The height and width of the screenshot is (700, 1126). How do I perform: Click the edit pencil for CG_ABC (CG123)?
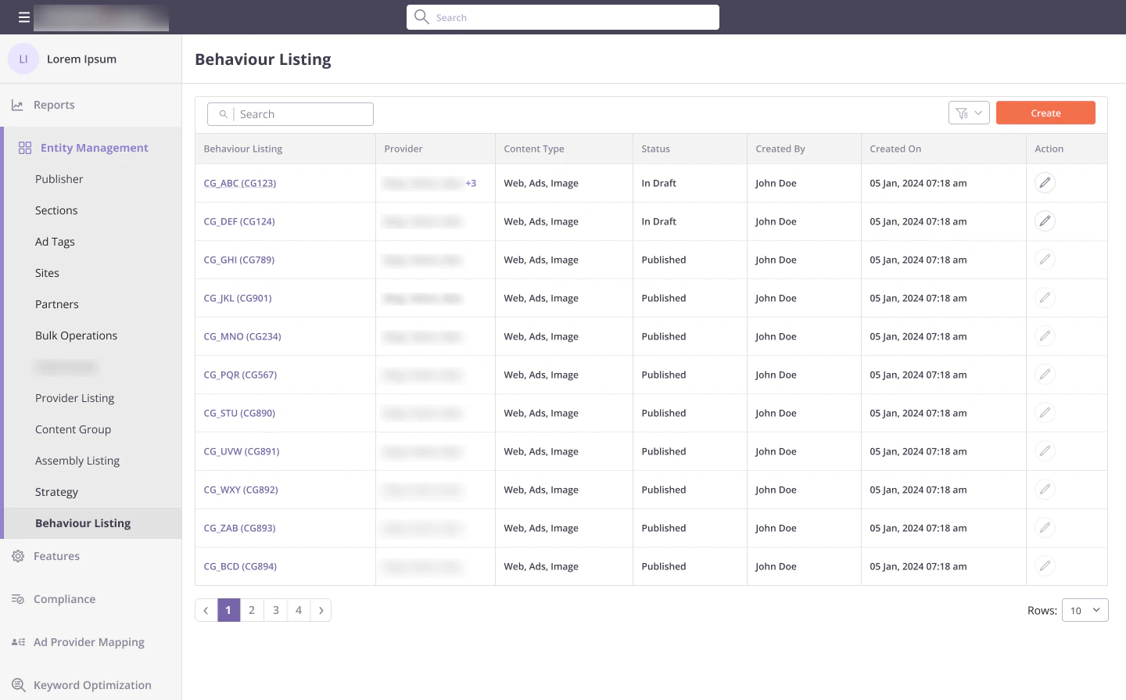click(1045, 183)
